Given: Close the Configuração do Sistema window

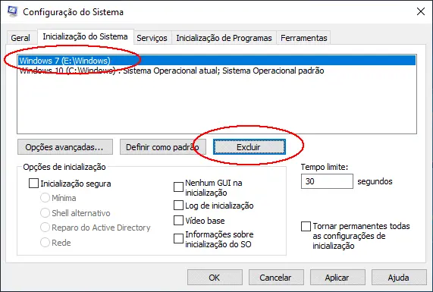Looking at the screenshot, I should click(420, 11).
